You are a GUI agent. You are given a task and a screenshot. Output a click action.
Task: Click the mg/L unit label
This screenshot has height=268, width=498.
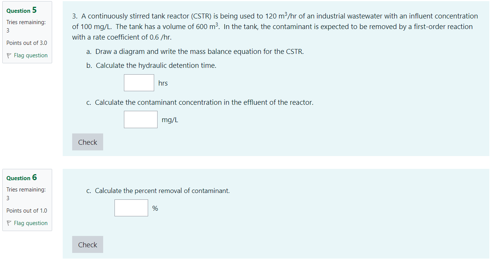(170, 119)
